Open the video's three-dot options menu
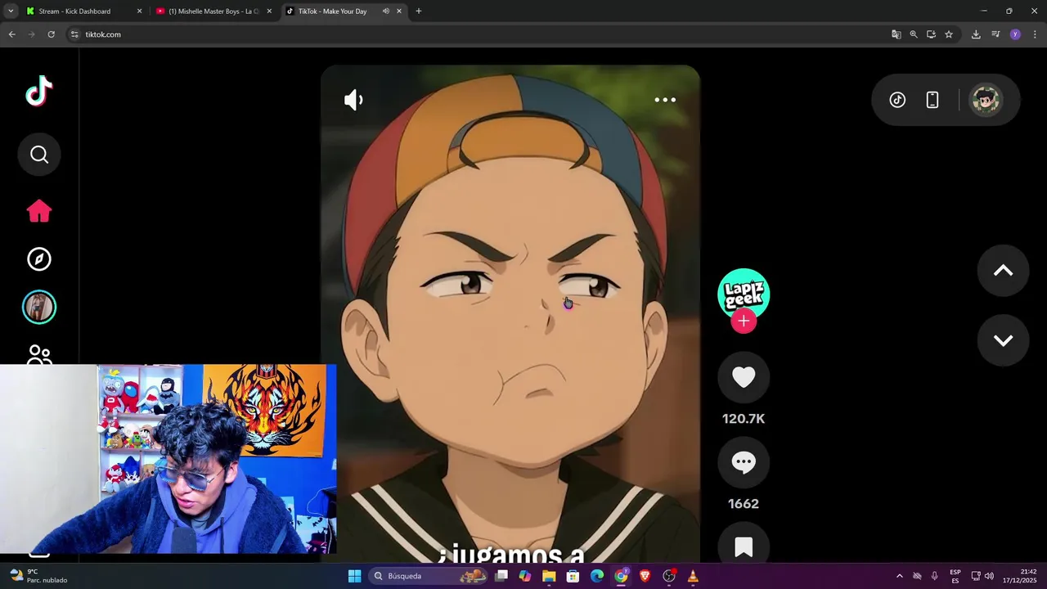1047x589 pixels. (x=665, y=100)
